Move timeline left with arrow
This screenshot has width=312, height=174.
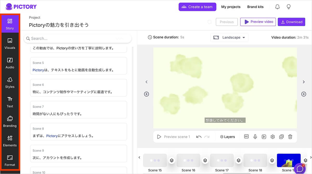tap(139, 157)
